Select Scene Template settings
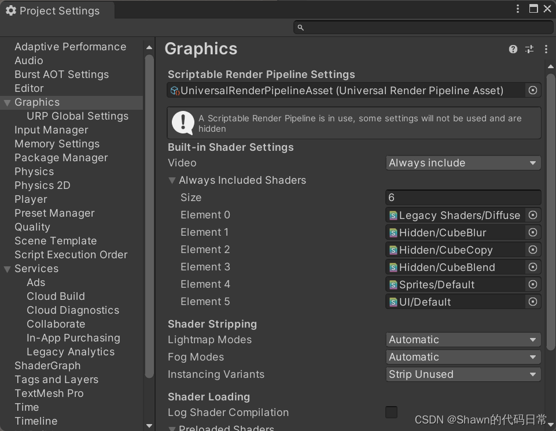The image size is (556, 431). click(56, 241)
